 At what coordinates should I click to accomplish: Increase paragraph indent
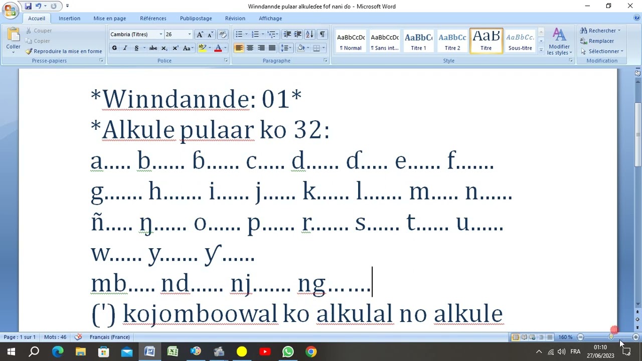click(x=298, y=34)
